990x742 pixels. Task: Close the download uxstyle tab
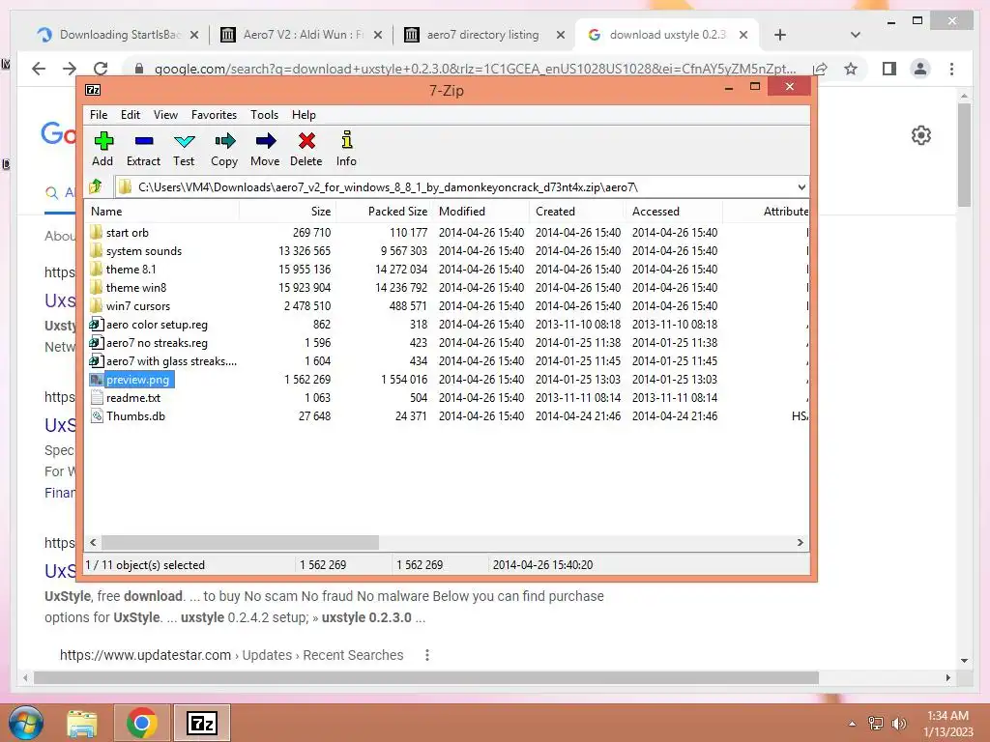point(743,35)
